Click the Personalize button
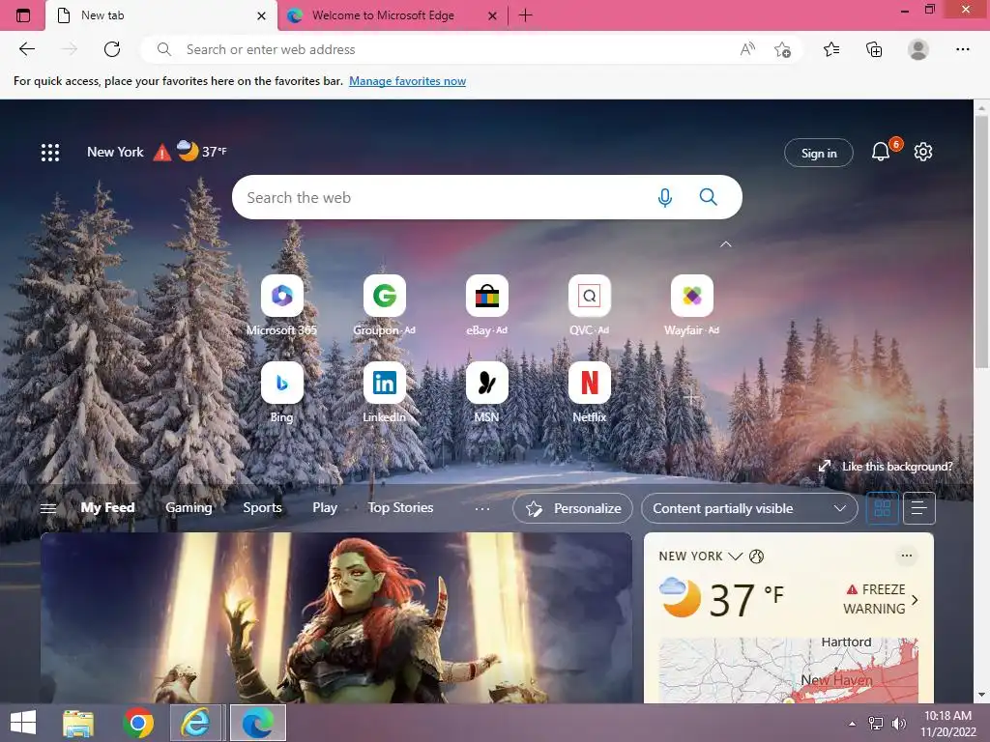Viewport: 990px width, 742px height. [572, 508]
